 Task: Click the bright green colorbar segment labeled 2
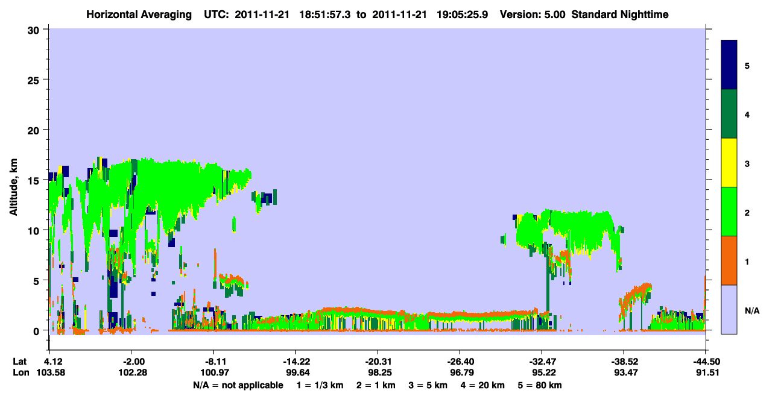point(729,211)
